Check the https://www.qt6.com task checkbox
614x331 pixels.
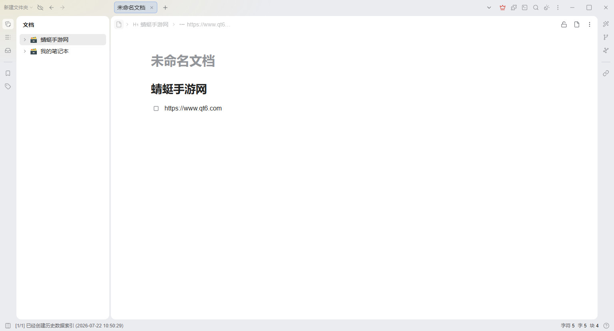point(156,108)
